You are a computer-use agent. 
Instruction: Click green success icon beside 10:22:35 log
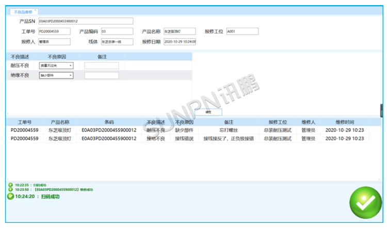(x=10, y=184)
